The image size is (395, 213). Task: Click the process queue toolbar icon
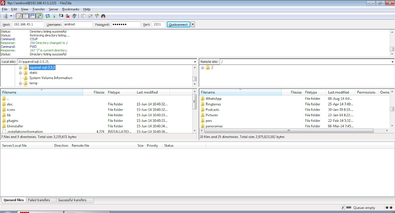click(x=54, y=16)
